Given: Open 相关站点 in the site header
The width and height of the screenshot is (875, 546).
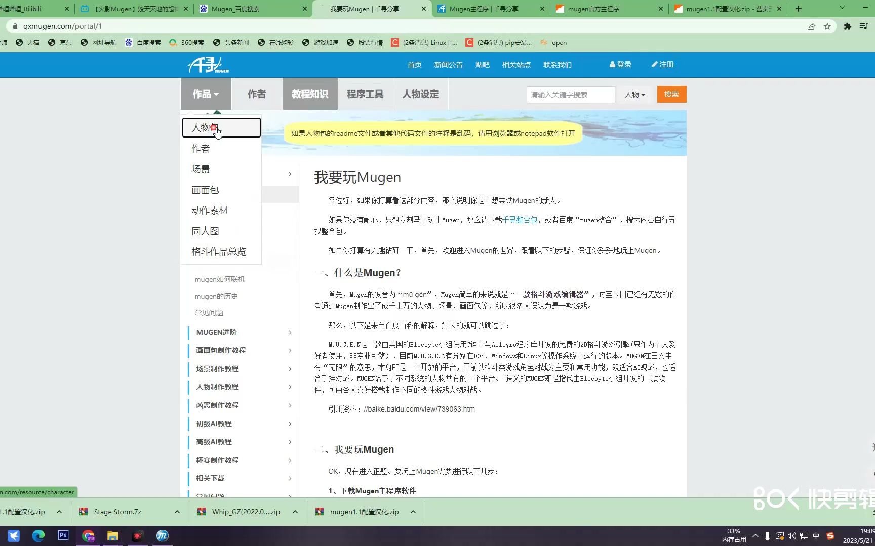Looking at the screenshot, I should click(x=516, y=65).
